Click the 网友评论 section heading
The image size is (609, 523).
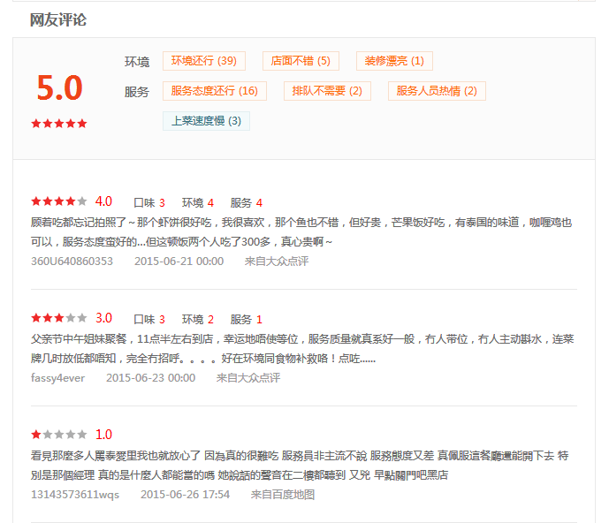[x=58, y=19]
